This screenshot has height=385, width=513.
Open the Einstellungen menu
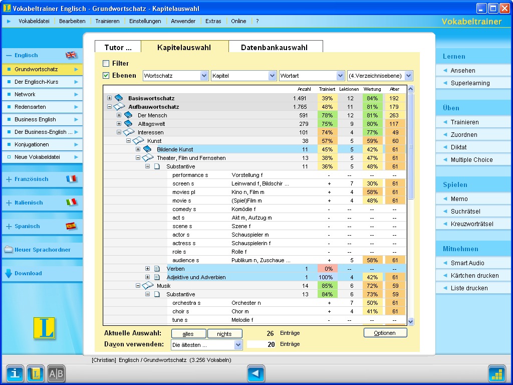[x=145, y=21]
